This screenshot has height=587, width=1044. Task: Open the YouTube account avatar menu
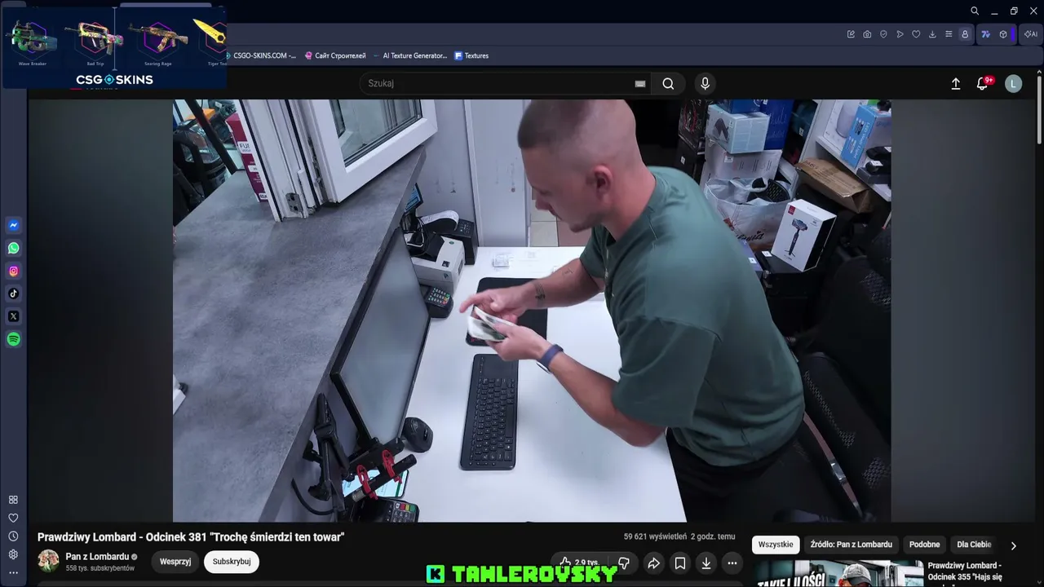pos(1014,83)
